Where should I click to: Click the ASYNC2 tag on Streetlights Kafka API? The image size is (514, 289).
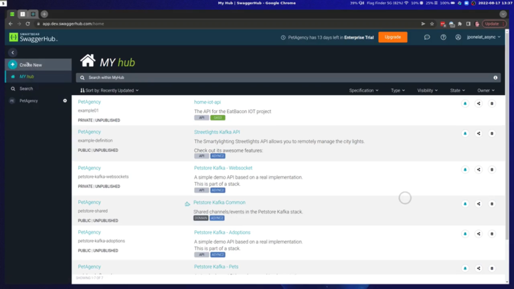tap(218, 156)
